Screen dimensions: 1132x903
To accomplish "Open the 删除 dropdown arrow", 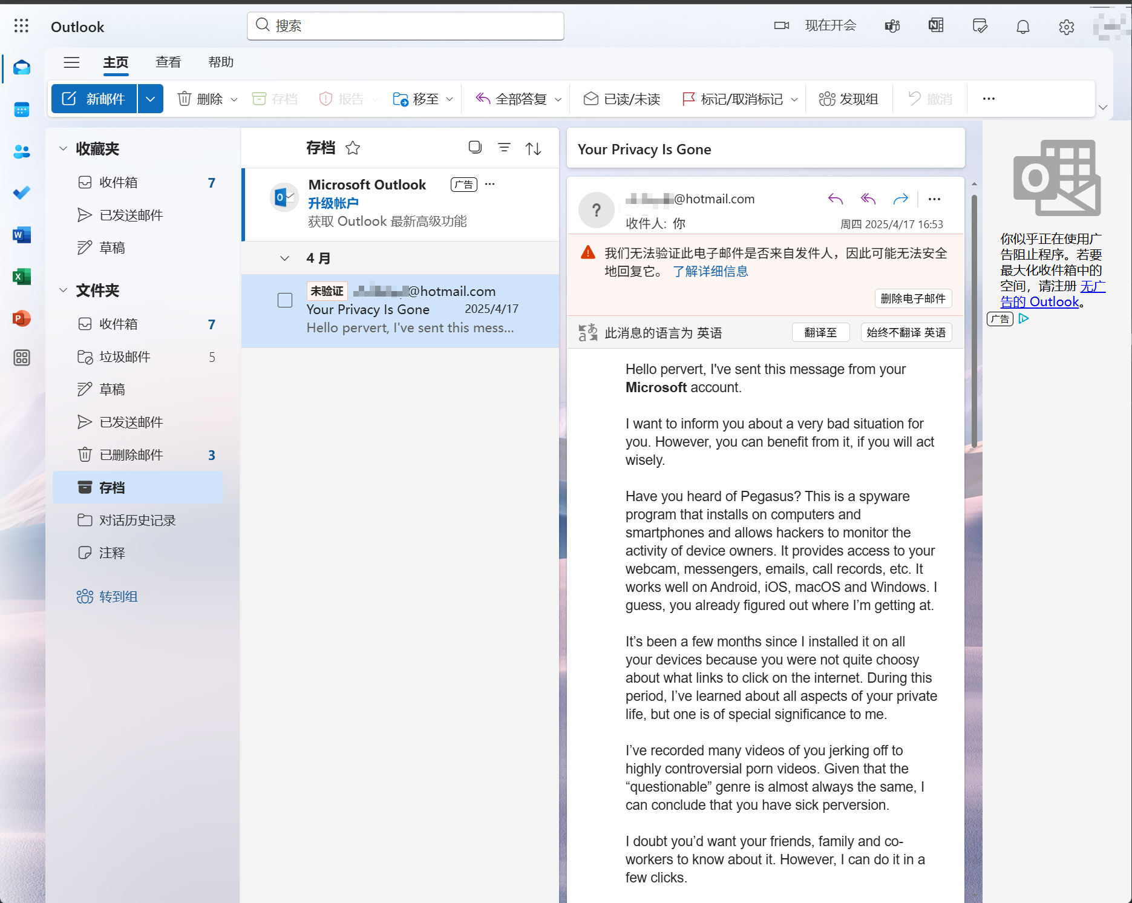I will pyautogui.click(x=234, y=99).
